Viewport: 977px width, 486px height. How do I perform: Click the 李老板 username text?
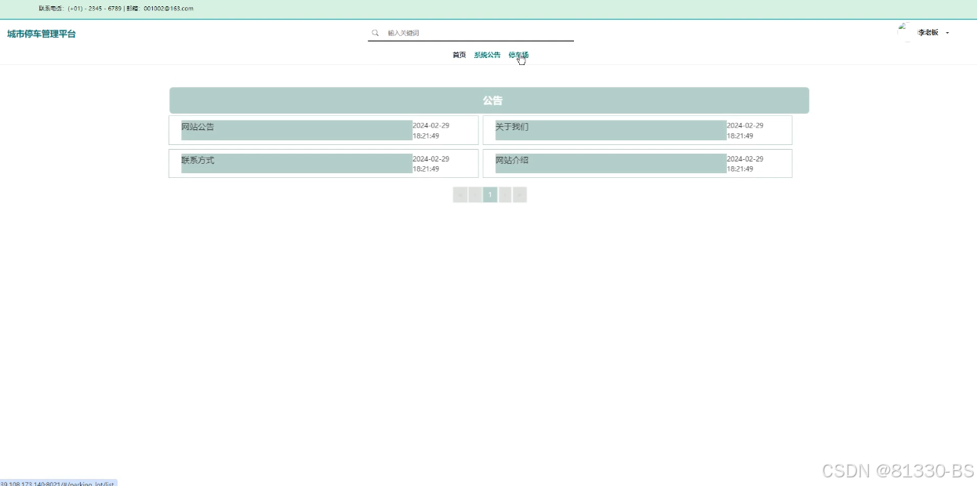click(928, 33)
